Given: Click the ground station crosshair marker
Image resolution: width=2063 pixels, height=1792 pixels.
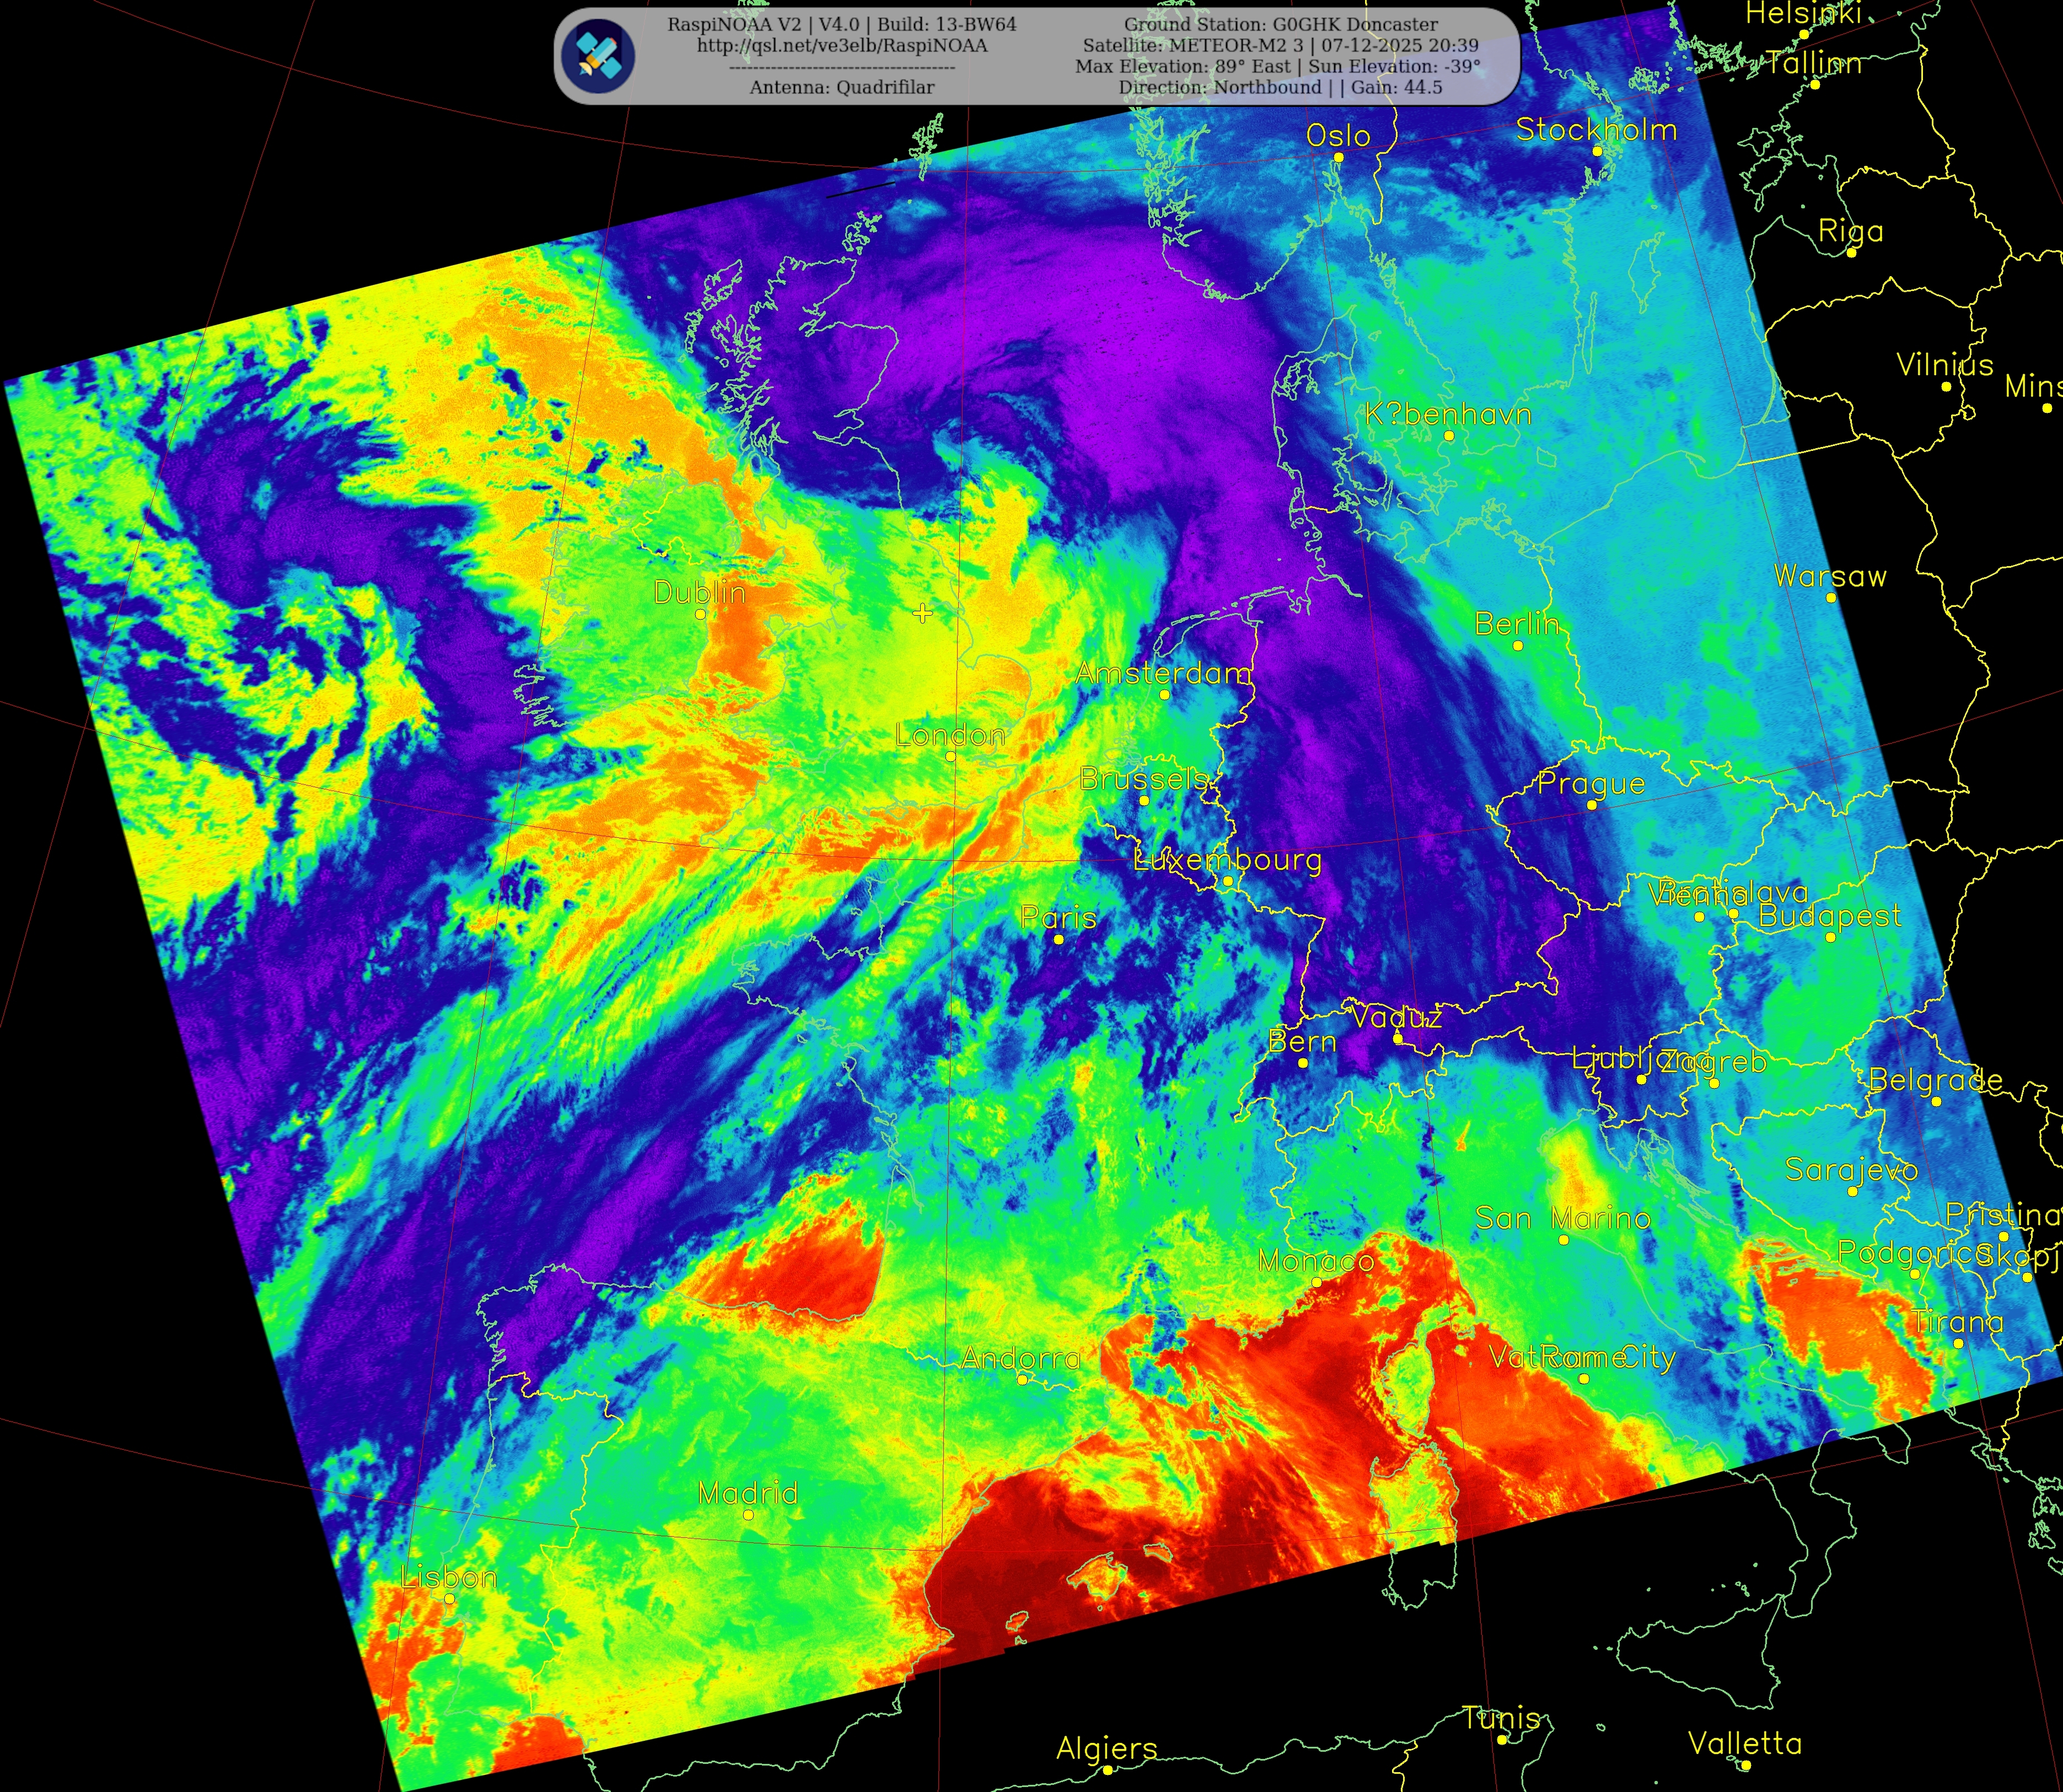Looking at the screenshot, I should click(x=922, y=613).
